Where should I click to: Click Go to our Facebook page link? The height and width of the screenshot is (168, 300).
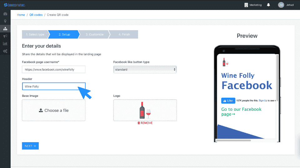tap(241, 112)
